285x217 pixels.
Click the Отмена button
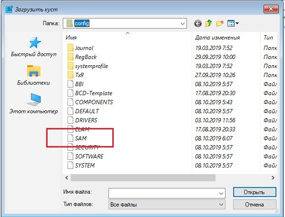[x=255, y=205]
